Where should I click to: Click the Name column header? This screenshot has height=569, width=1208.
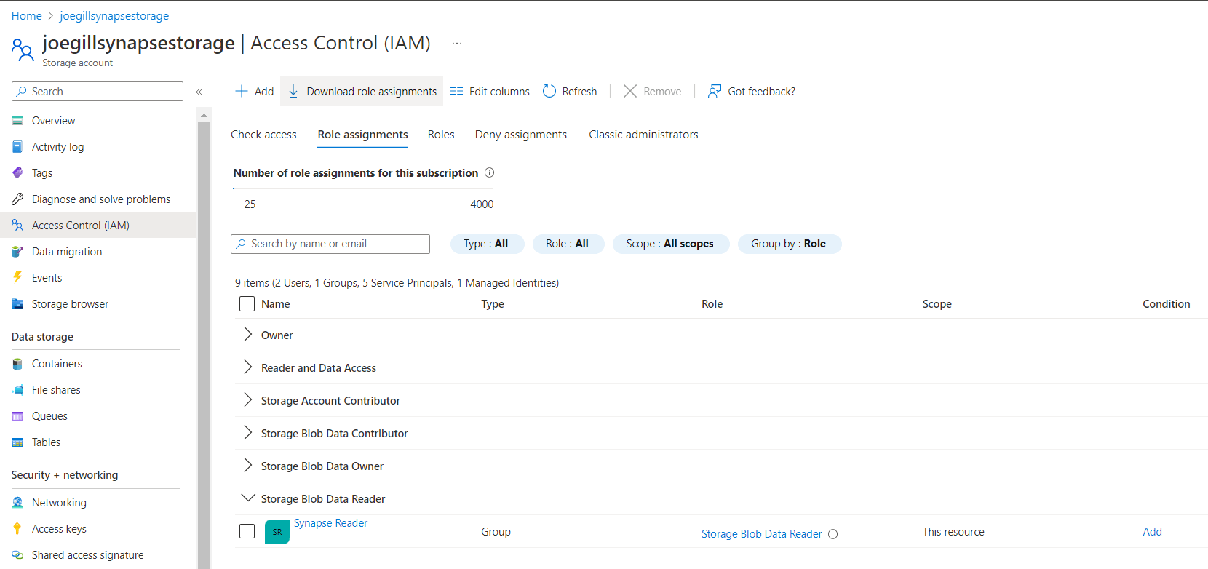click(276, 304)
